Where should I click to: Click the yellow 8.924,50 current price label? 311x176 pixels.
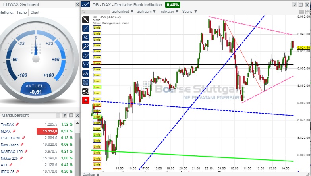303,48
